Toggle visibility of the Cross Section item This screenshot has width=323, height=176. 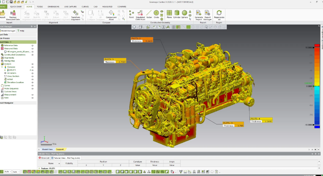coord(32,76)
